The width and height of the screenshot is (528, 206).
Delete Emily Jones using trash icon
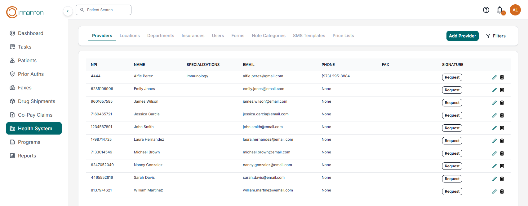[502, 90]
